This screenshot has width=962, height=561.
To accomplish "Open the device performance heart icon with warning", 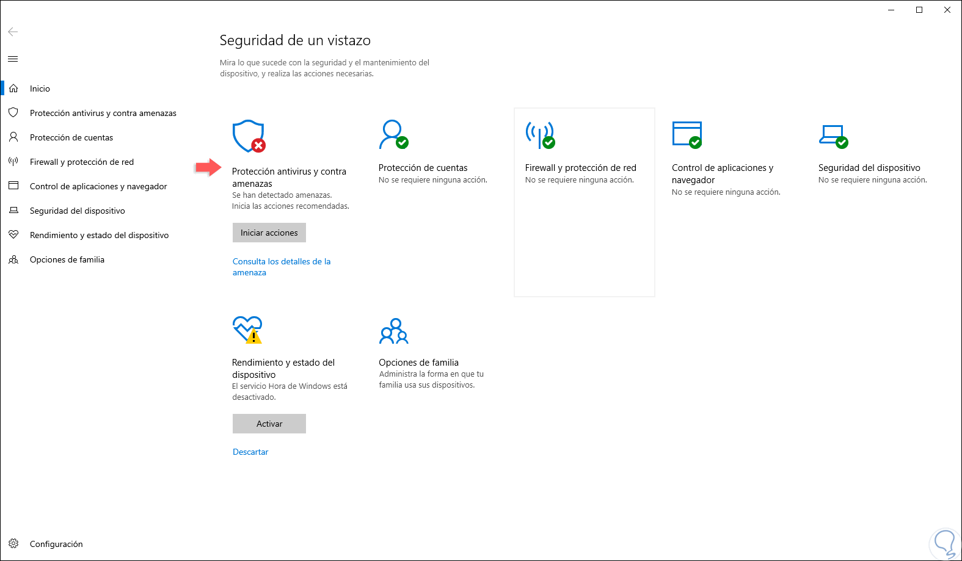I will (x=247, y=329).
